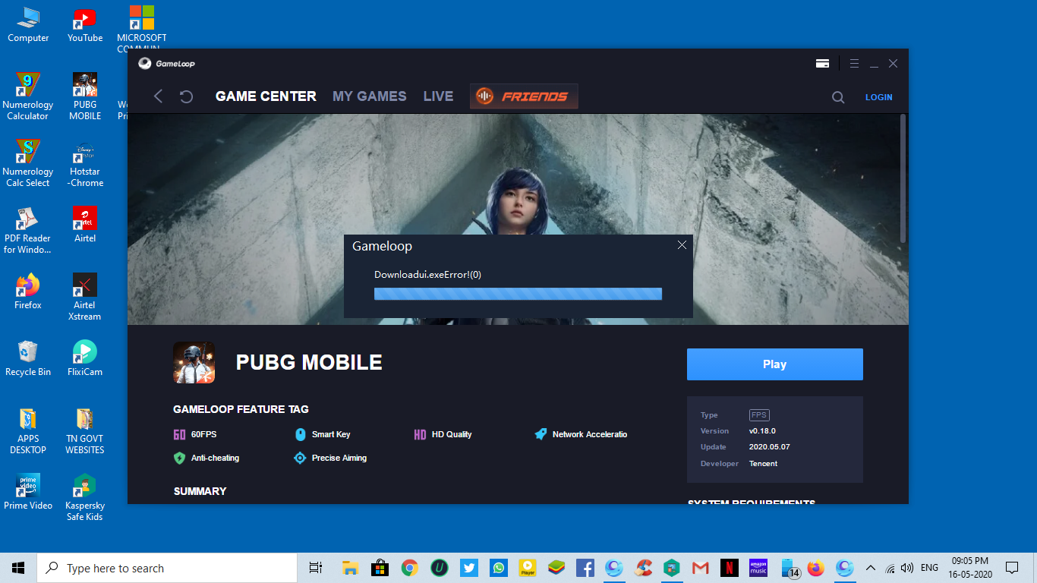Select the Prime Video desktop icon
Viewport: 1037px width, 583px height.
click(x=28, y=492)
